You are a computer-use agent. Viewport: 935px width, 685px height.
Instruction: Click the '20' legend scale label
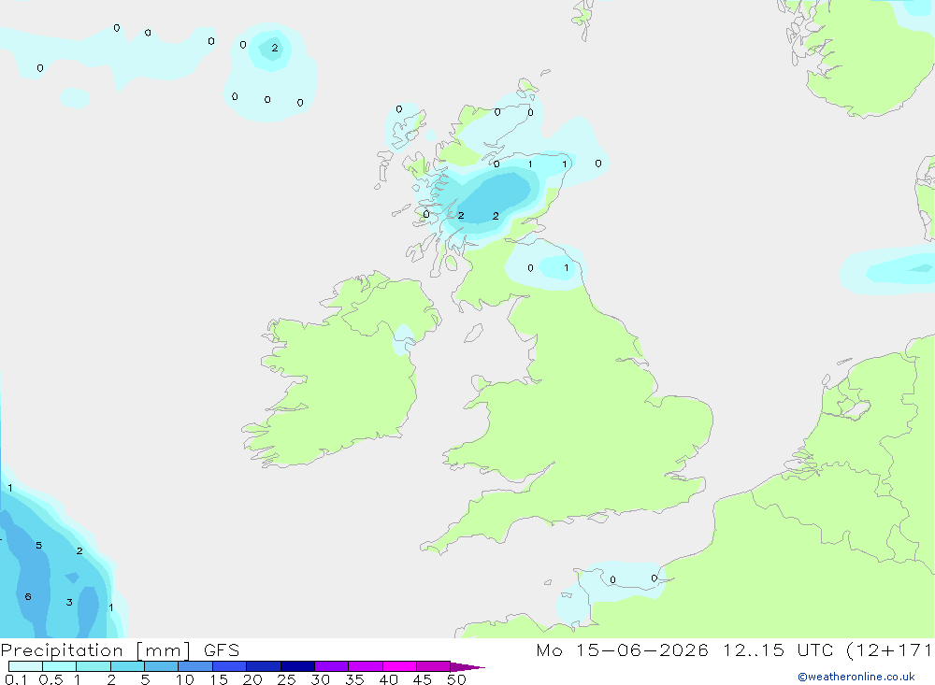252,679
